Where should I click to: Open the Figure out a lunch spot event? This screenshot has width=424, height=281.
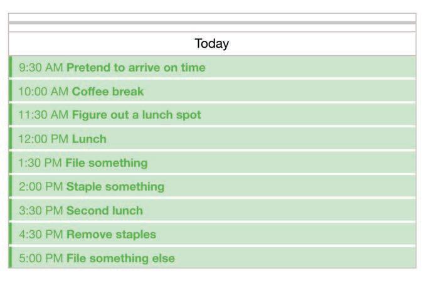136,115
